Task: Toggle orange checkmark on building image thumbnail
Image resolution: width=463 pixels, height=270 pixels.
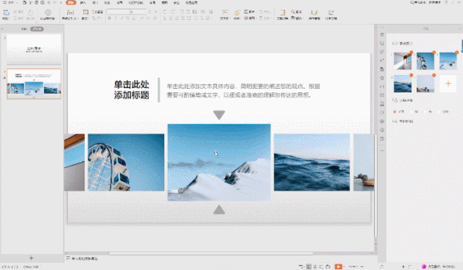Action: [412, 53]
